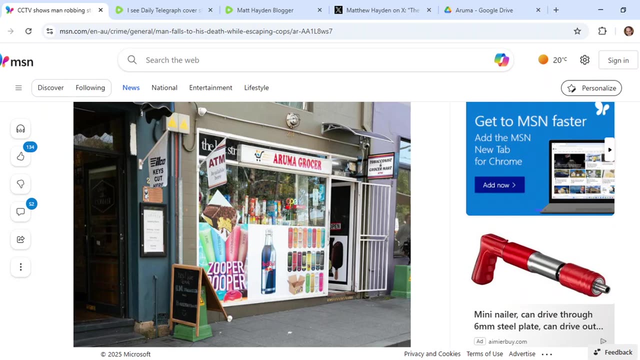This screenshot has width=640, height=360.
Task: Dislike the article with thumbs down
Action: (x=20, y=184)
